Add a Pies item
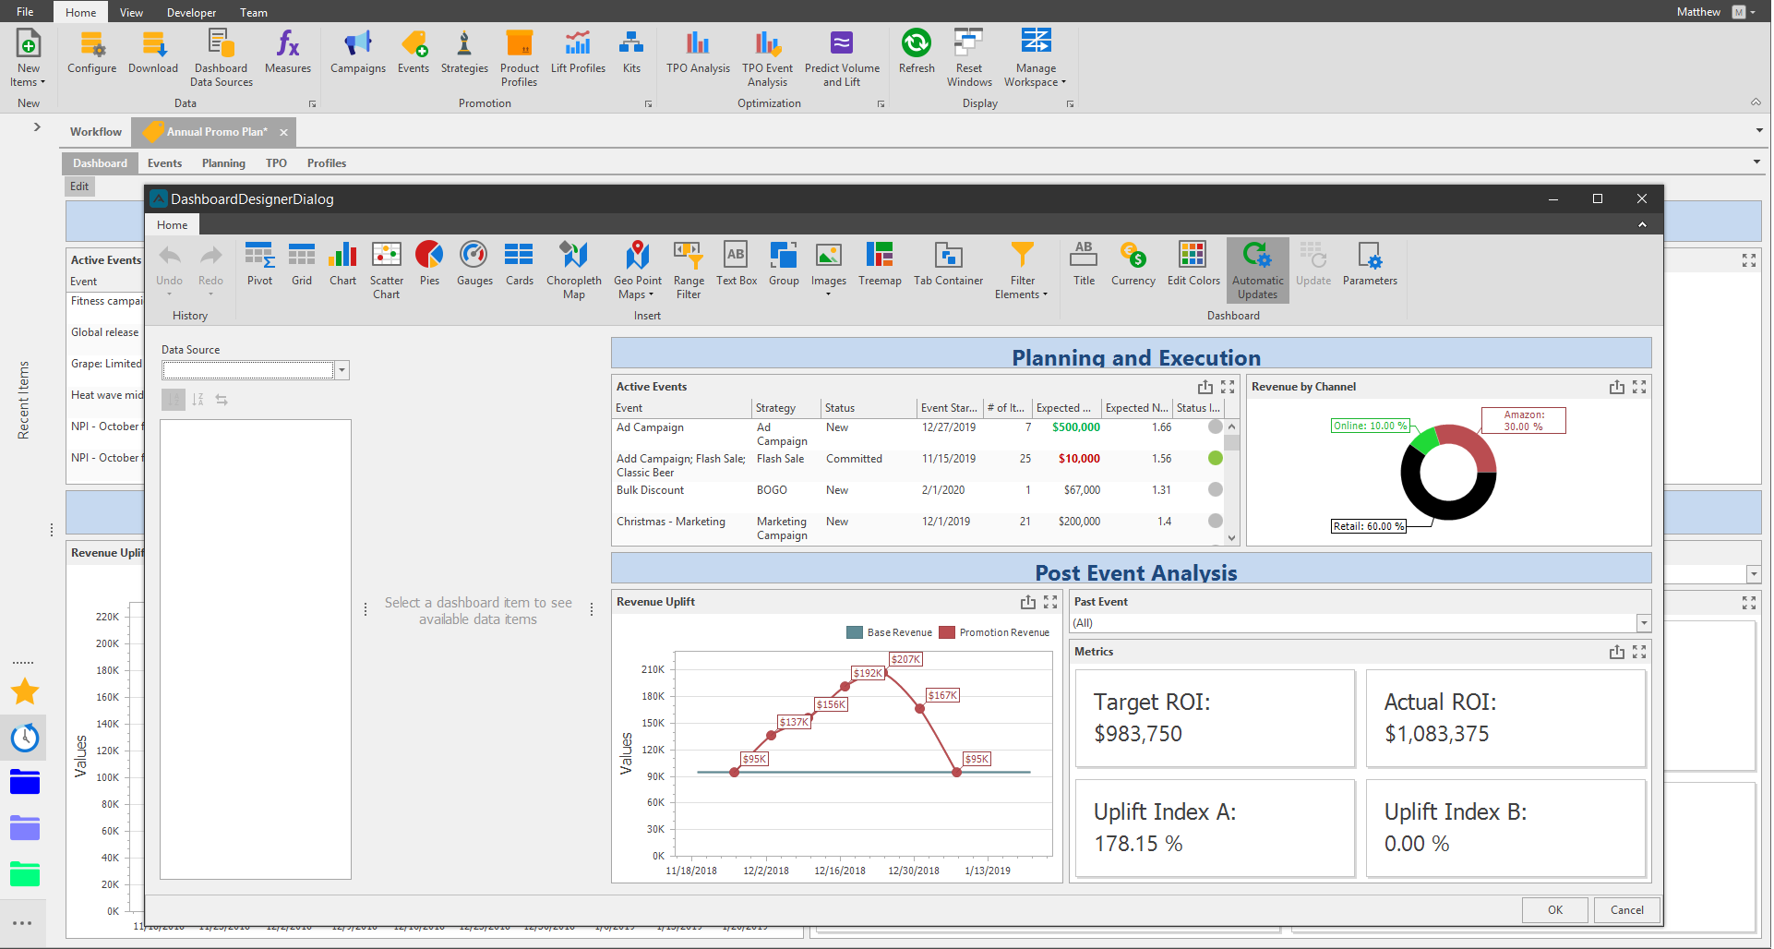1774x949 pixels. click(429, 264)
